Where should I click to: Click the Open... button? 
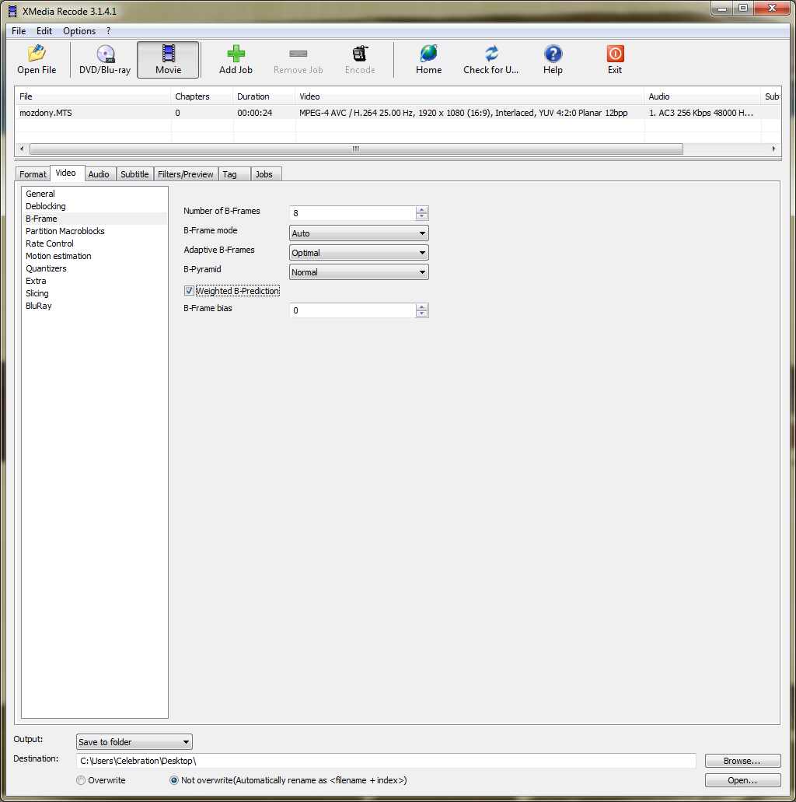pos(742,780)
